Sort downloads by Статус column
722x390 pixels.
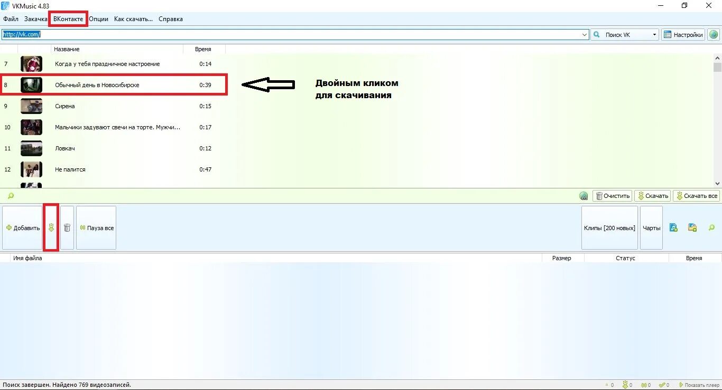[626, 258]
